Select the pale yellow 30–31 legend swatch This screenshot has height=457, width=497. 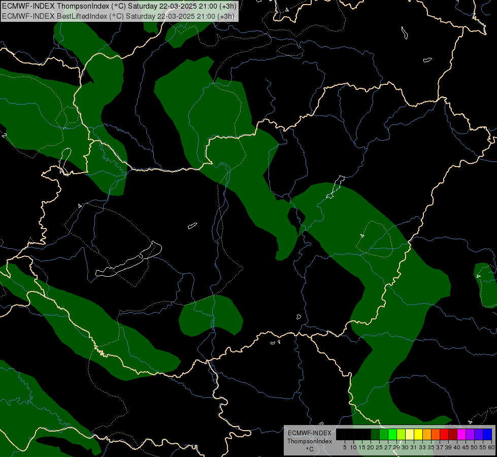410,434
